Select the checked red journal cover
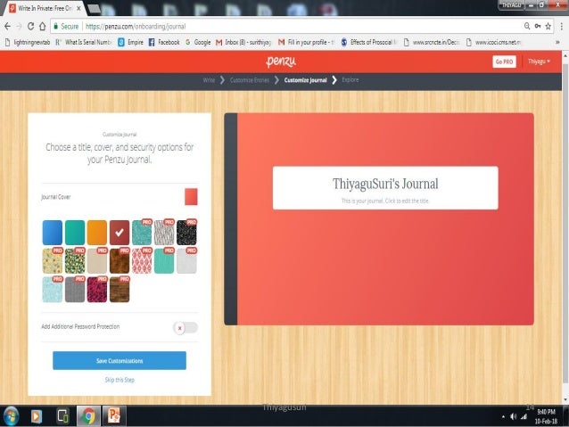 tap(120, 233)
